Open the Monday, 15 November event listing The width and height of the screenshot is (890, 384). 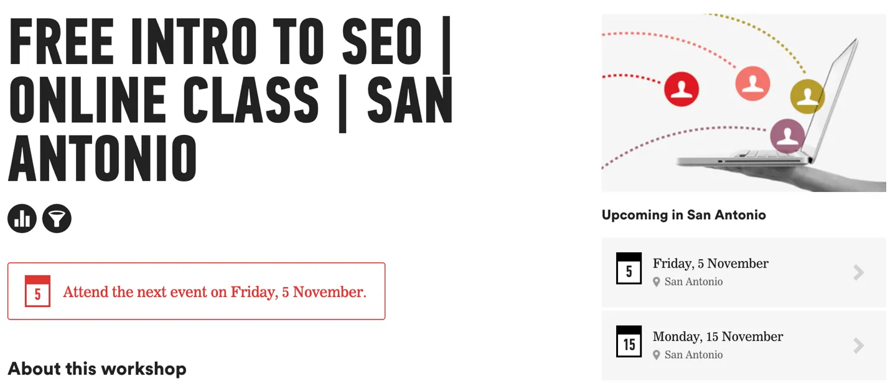click(x=744, y=345)
